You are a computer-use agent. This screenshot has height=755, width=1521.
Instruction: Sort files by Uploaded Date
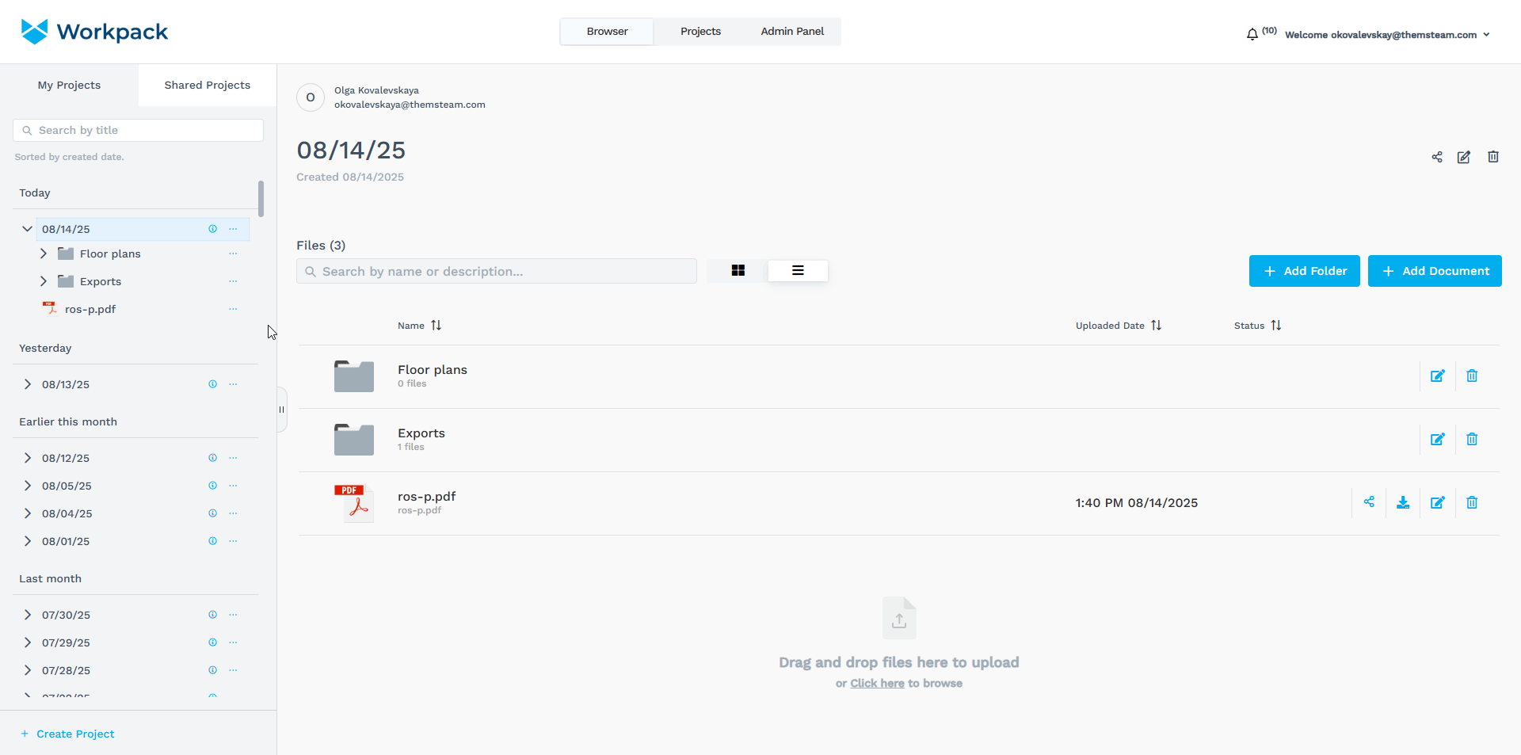(x=1156, y=326)
